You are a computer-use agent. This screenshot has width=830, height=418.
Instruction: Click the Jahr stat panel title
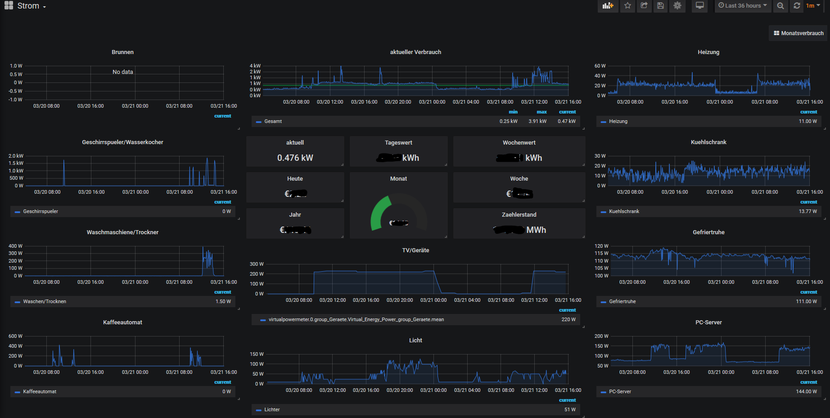[295, 215]
